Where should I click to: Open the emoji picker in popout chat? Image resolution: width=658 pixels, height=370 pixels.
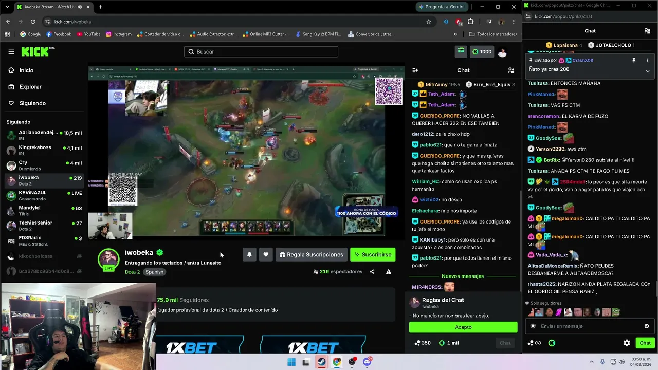point(647,326)
